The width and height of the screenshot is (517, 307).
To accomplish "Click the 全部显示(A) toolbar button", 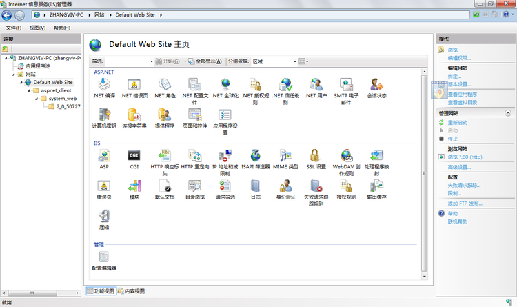I will [205, 61].
